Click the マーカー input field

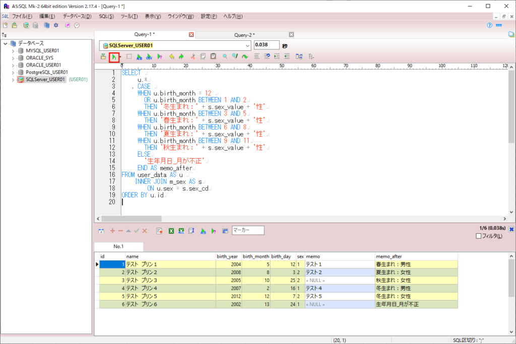click(248, 231)
